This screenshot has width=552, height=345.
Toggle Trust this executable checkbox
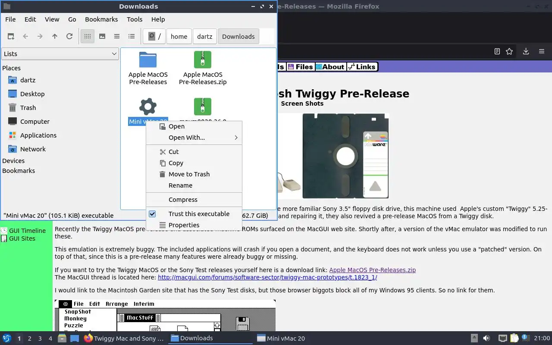[x=152, y=214]
